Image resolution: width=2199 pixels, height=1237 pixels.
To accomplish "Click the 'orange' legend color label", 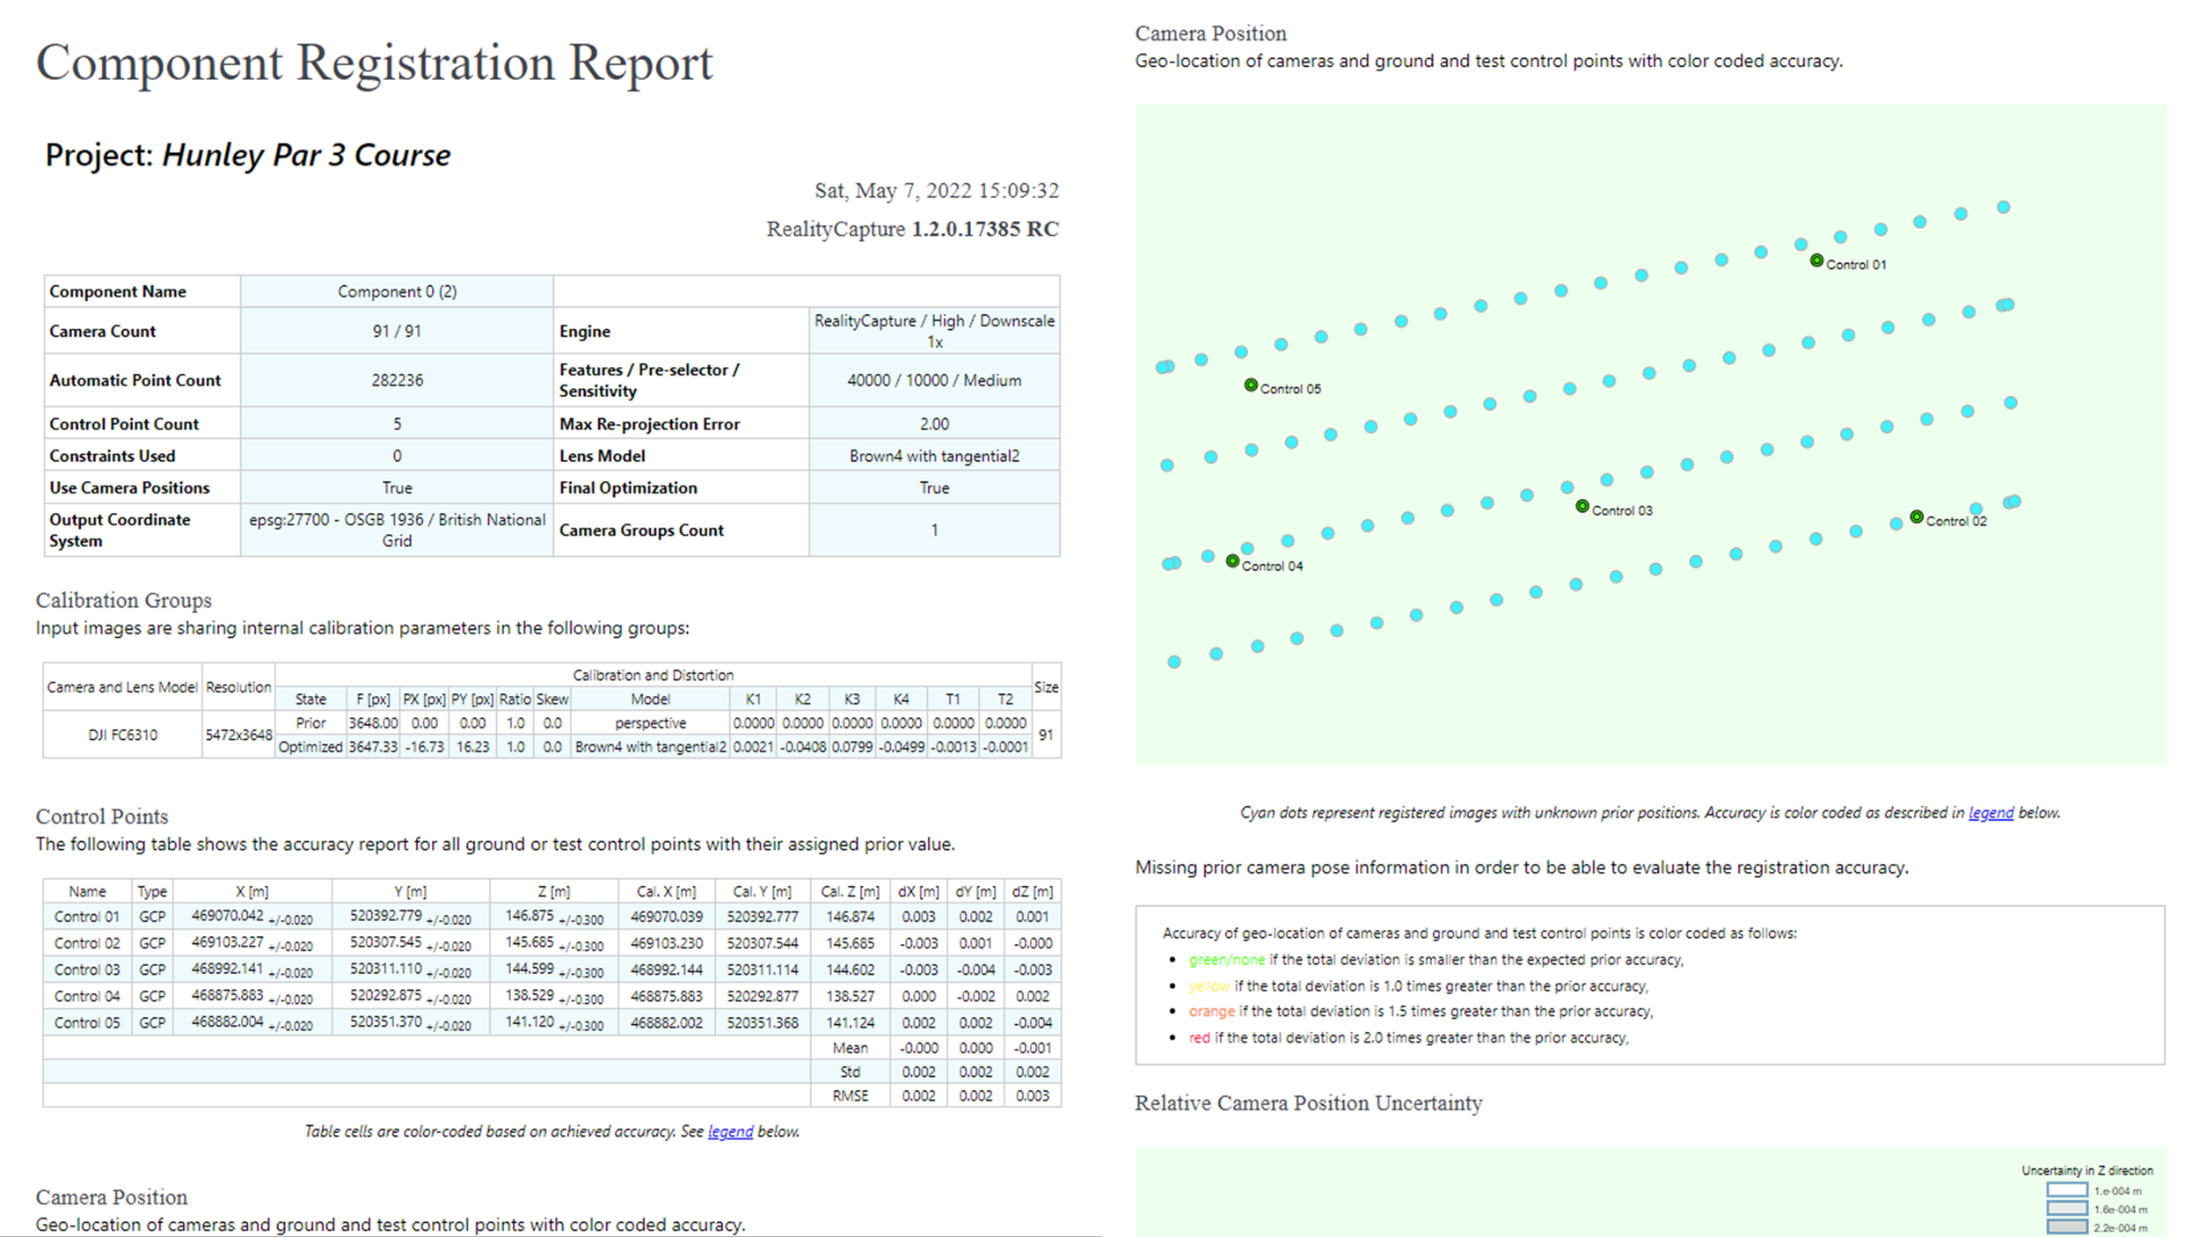I will tap(1212, 1012).
